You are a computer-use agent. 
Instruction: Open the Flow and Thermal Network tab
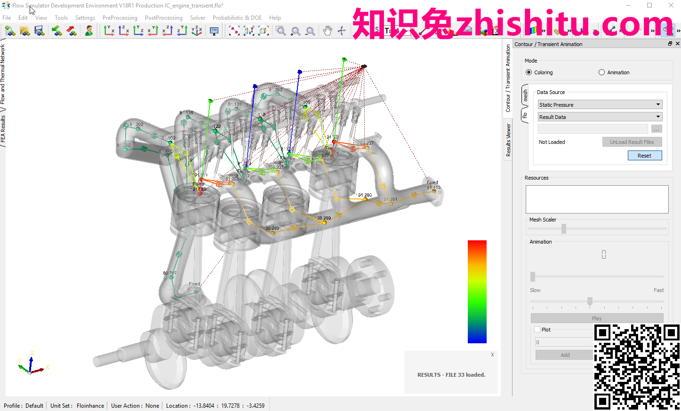pos(3,74)
